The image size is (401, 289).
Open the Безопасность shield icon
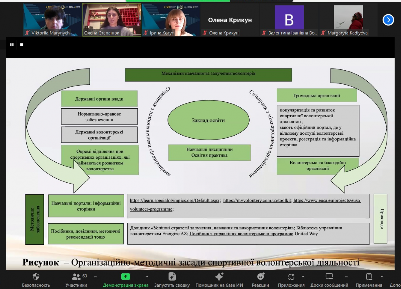36,277
